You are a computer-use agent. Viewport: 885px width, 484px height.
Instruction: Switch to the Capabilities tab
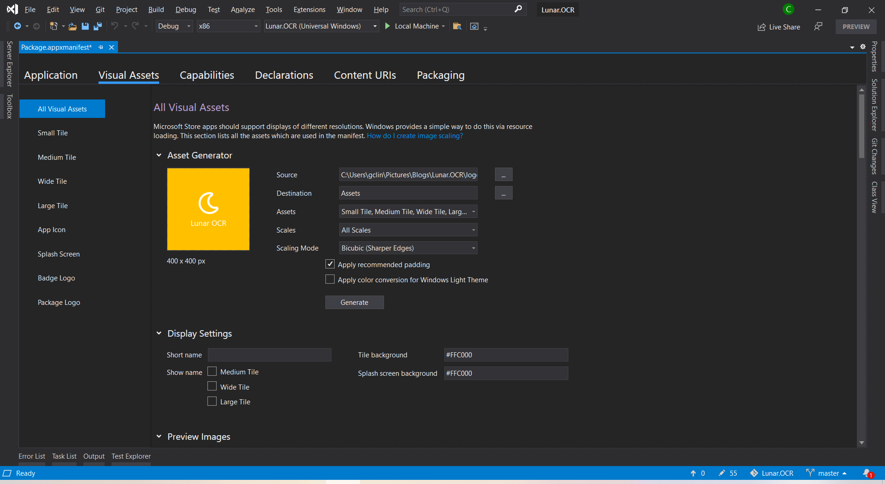pyautogui.click(x=206, y=75)
